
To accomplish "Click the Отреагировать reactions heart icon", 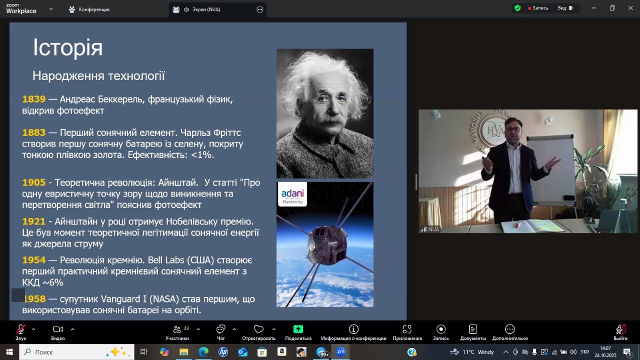I will tap(258, 329).
